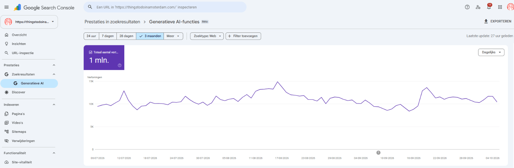Select the 7 dagen date range

pos(108,36)
